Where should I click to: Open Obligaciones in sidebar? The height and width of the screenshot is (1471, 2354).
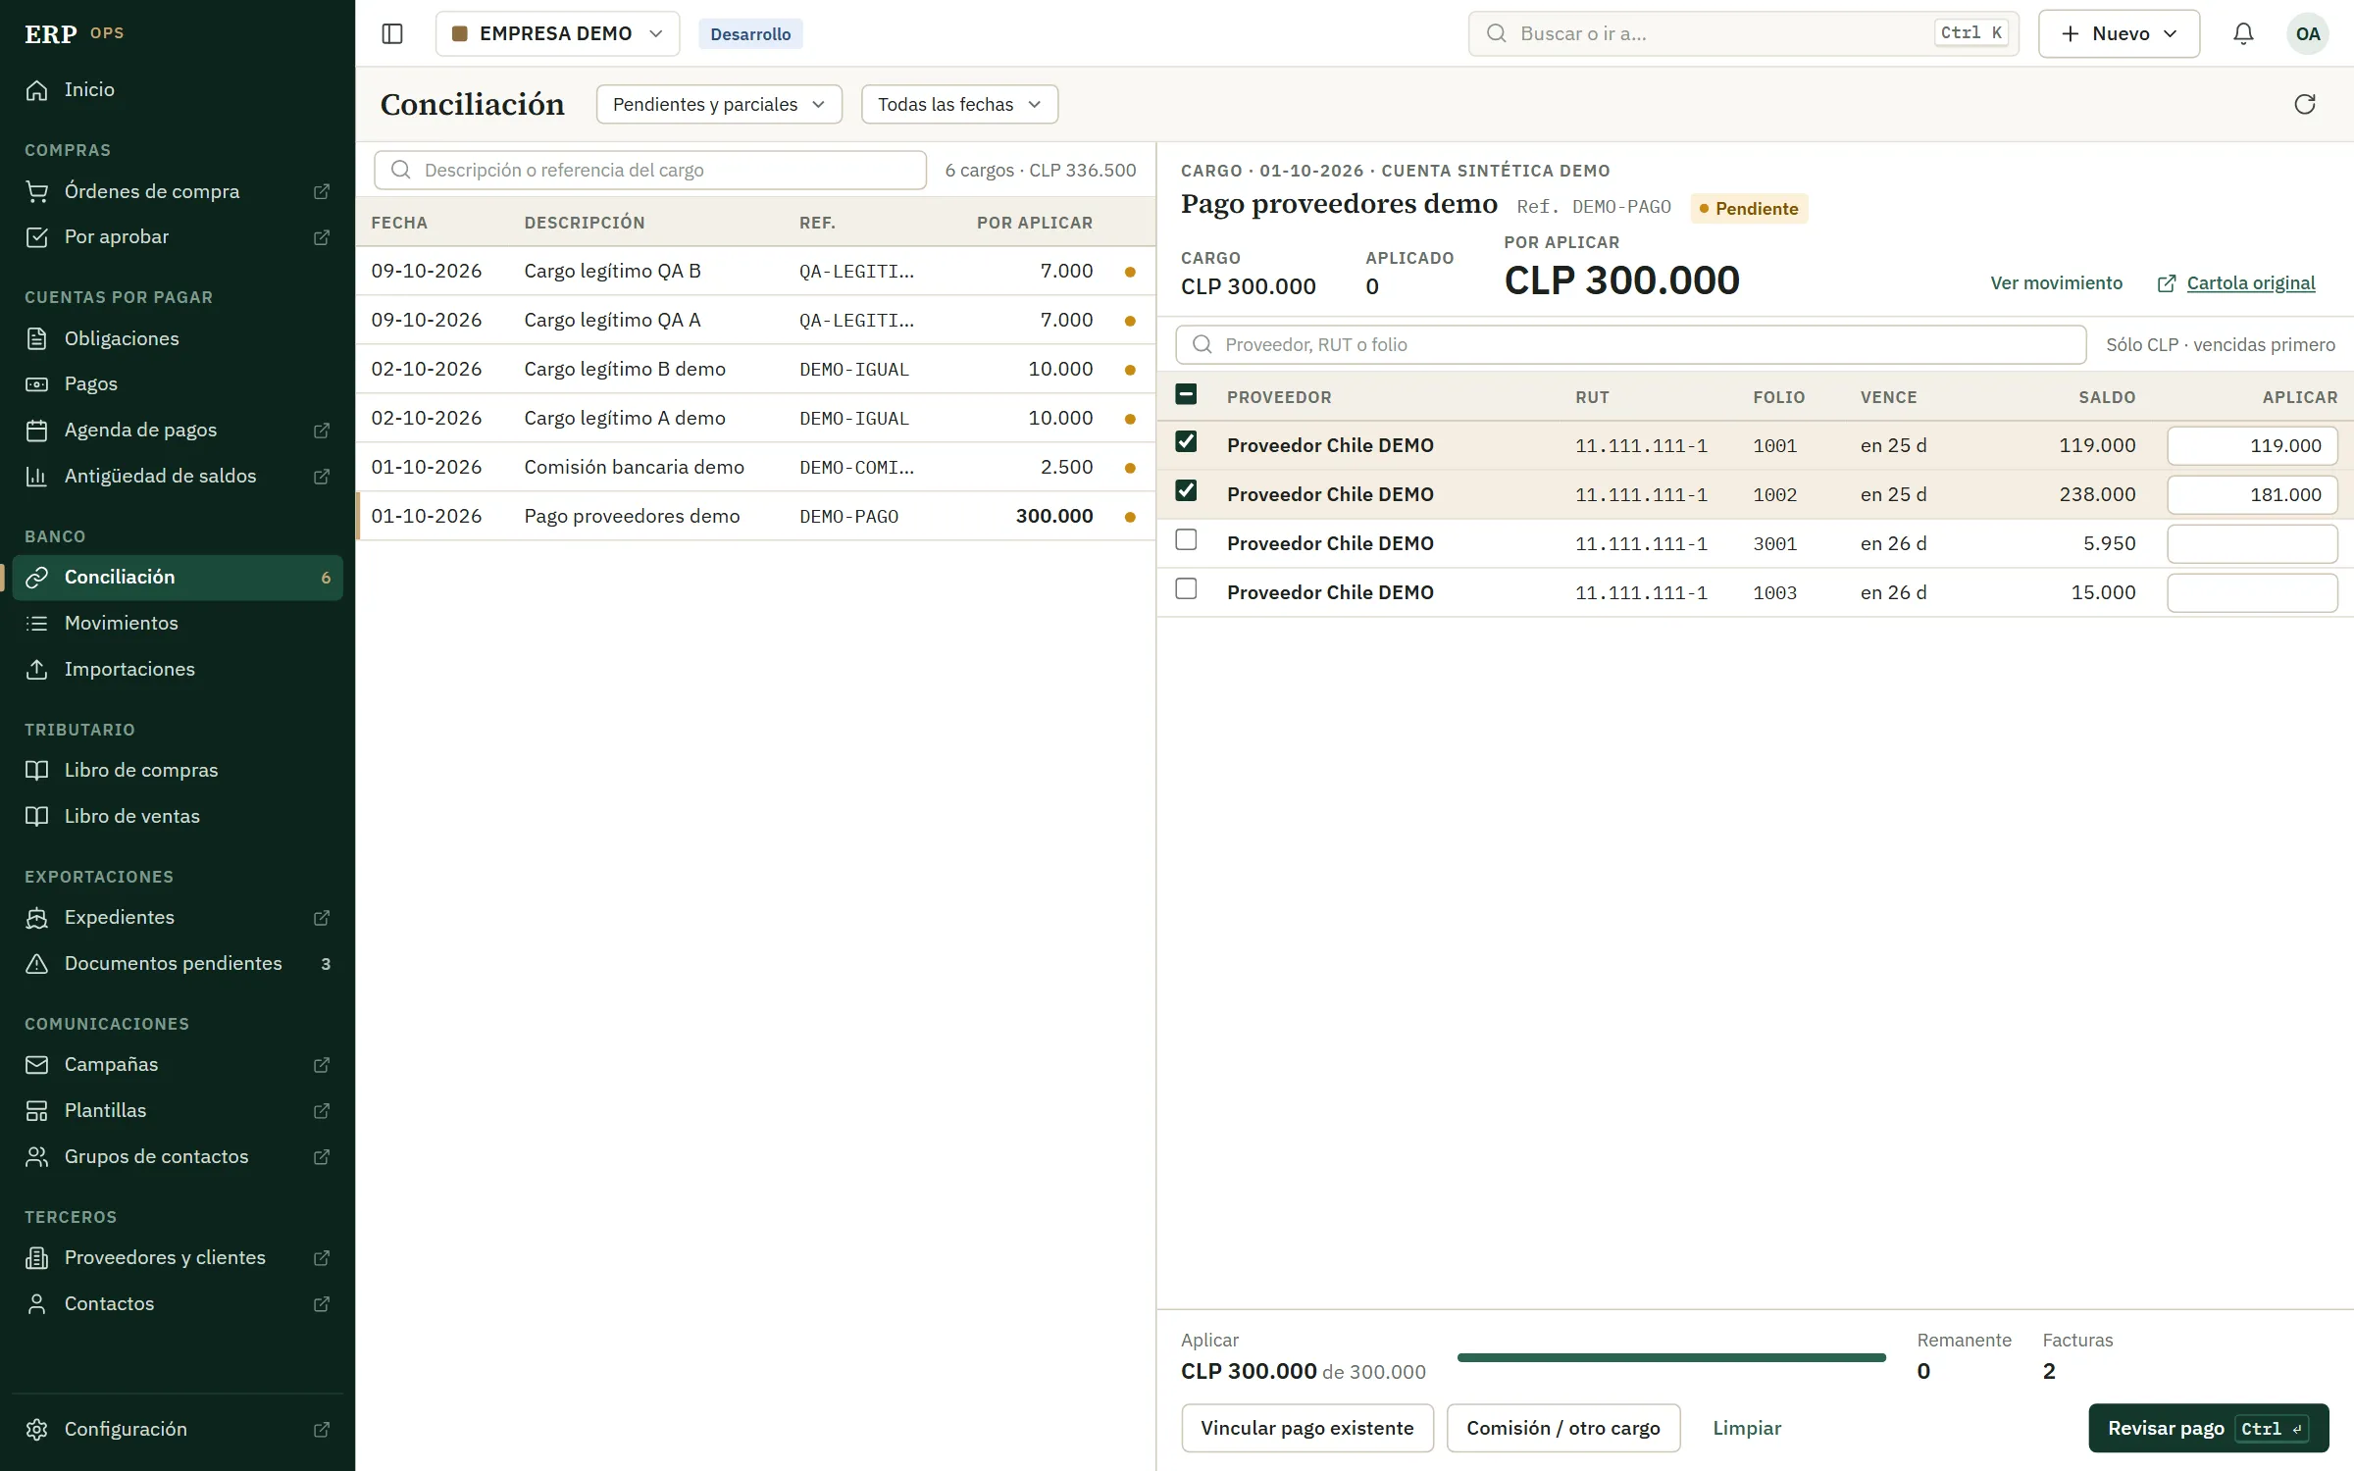click(177, 338)
